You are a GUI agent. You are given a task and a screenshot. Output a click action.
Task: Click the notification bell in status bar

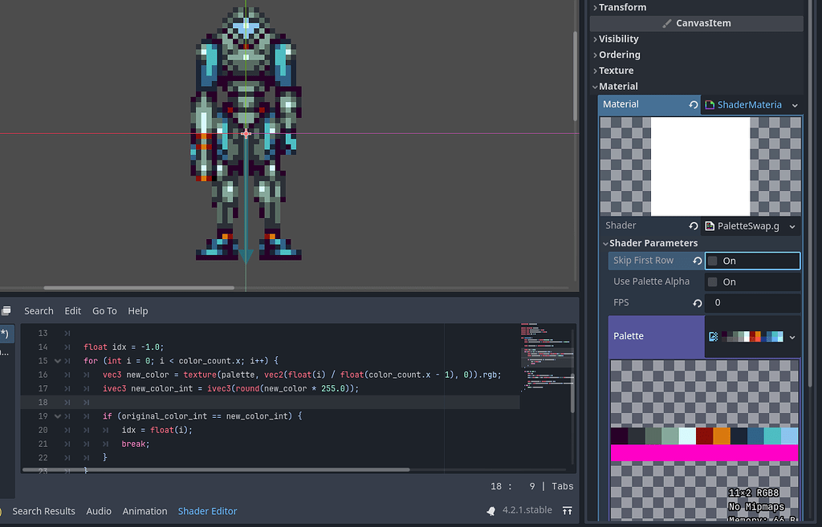(491, 509)
